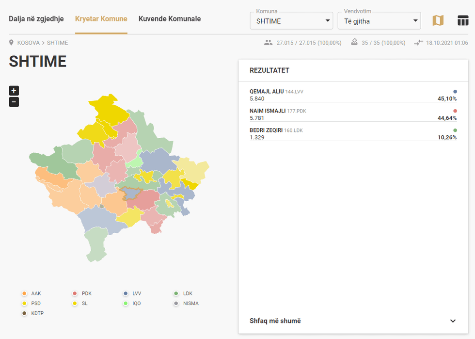Open the Komuna dropdown
Viewport: 475px width, 339px height.
[x=291, y=21]
